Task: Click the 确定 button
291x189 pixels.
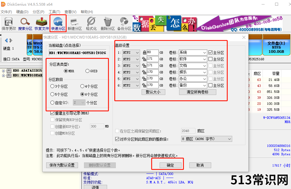Action: click(170, 165)
